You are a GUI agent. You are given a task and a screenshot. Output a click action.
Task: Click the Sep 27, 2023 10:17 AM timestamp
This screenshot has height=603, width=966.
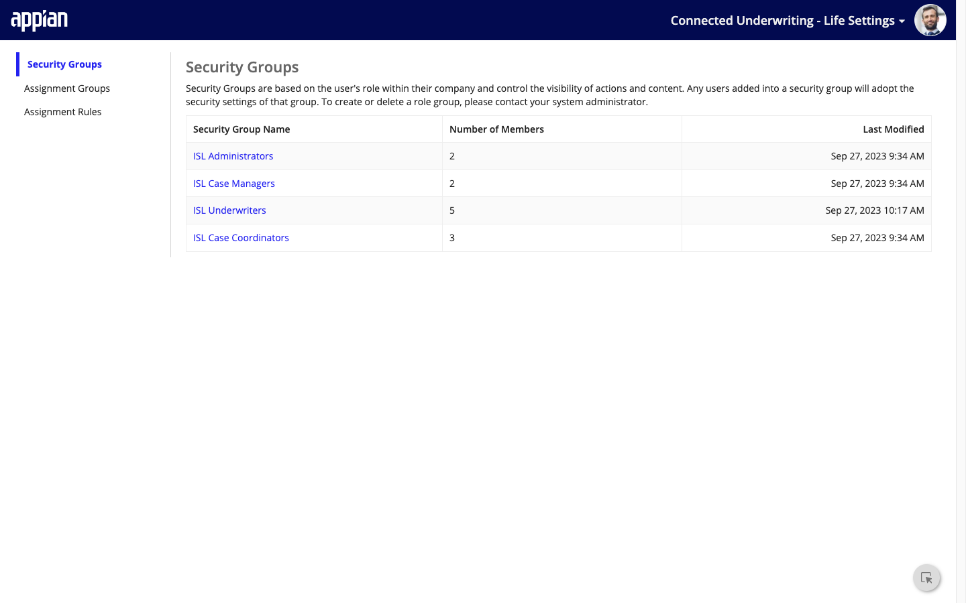[x=875, y=210]
